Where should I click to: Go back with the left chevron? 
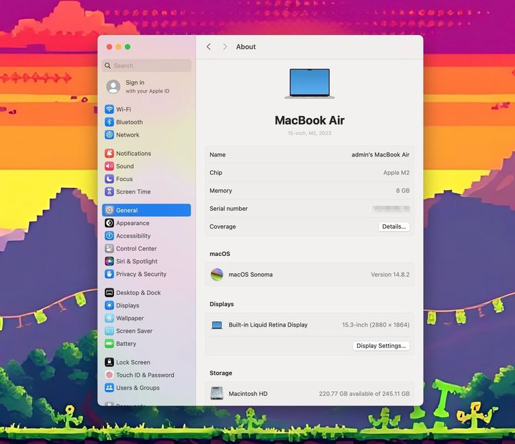[x=209, y=47]
